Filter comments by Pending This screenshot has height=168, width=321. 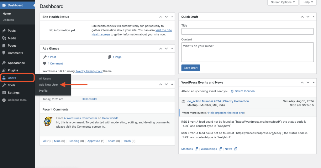click(x=74, y=141)
